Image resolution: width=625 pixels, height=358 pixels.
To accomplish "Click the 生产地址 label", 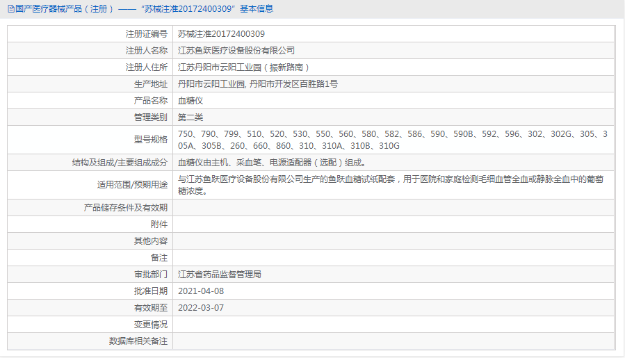I will coord(151,84).
